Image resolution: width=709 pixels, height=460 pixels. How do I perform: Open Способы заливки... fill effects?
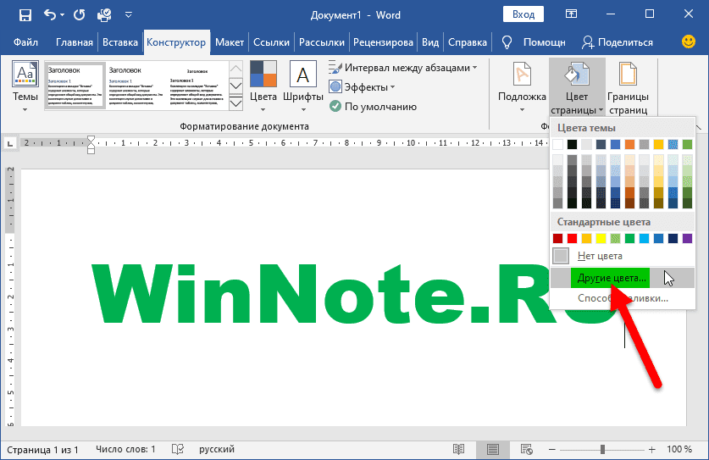pos(623,298)
